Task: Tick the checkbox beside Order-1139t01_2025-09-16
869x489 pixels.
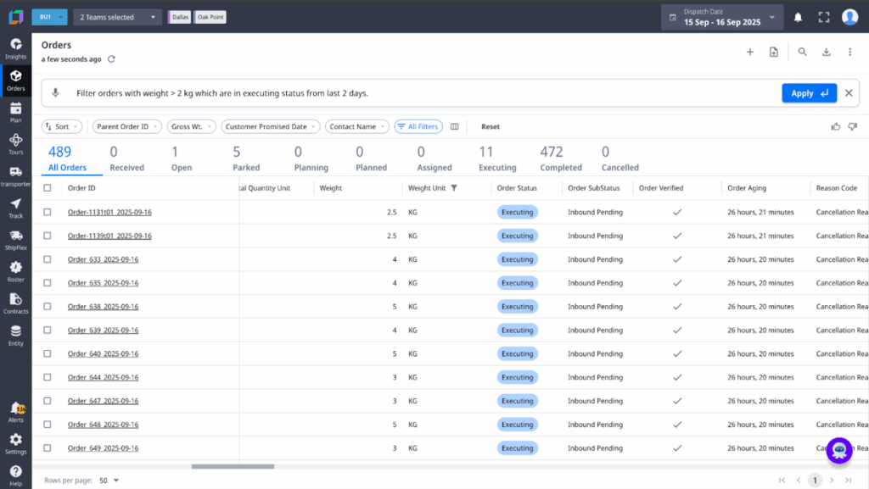Action: (x=48, y=236)
